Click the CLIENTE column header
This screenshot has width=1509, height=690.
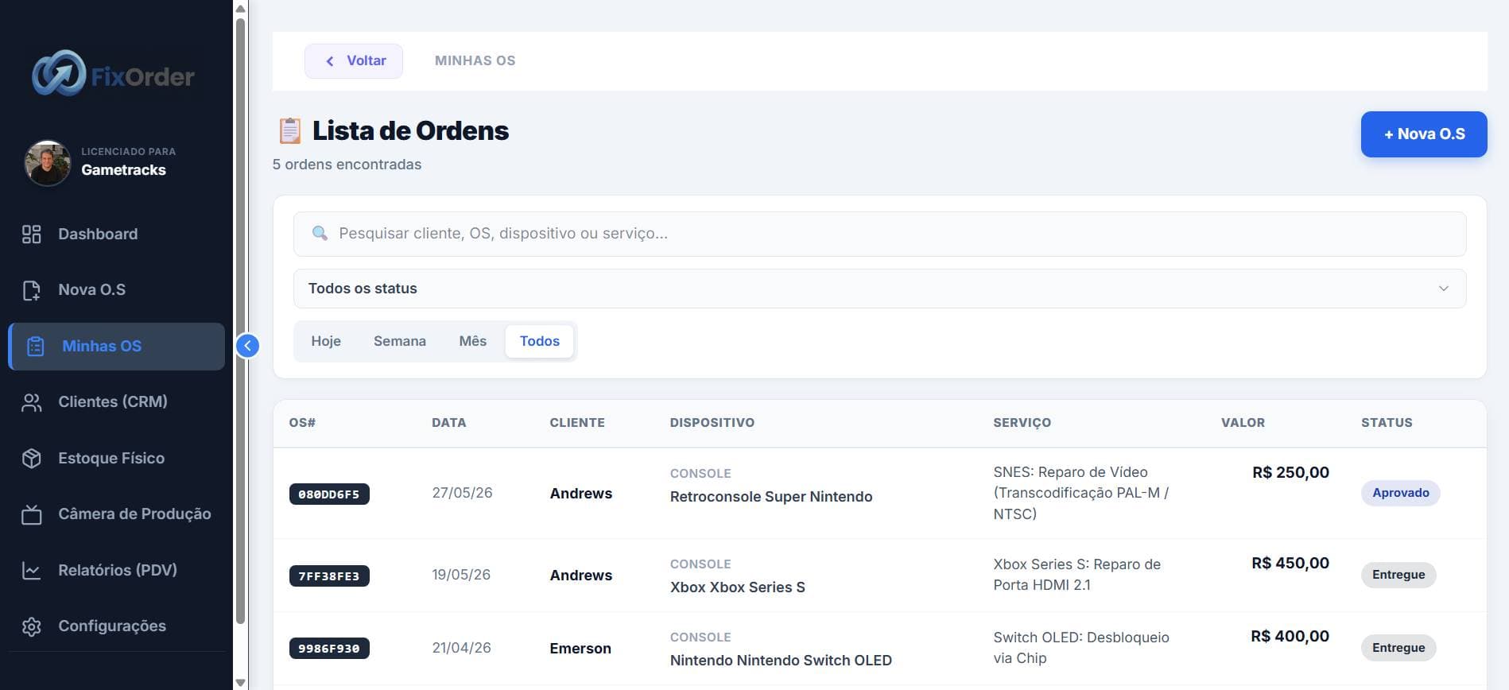click(577, 423)
